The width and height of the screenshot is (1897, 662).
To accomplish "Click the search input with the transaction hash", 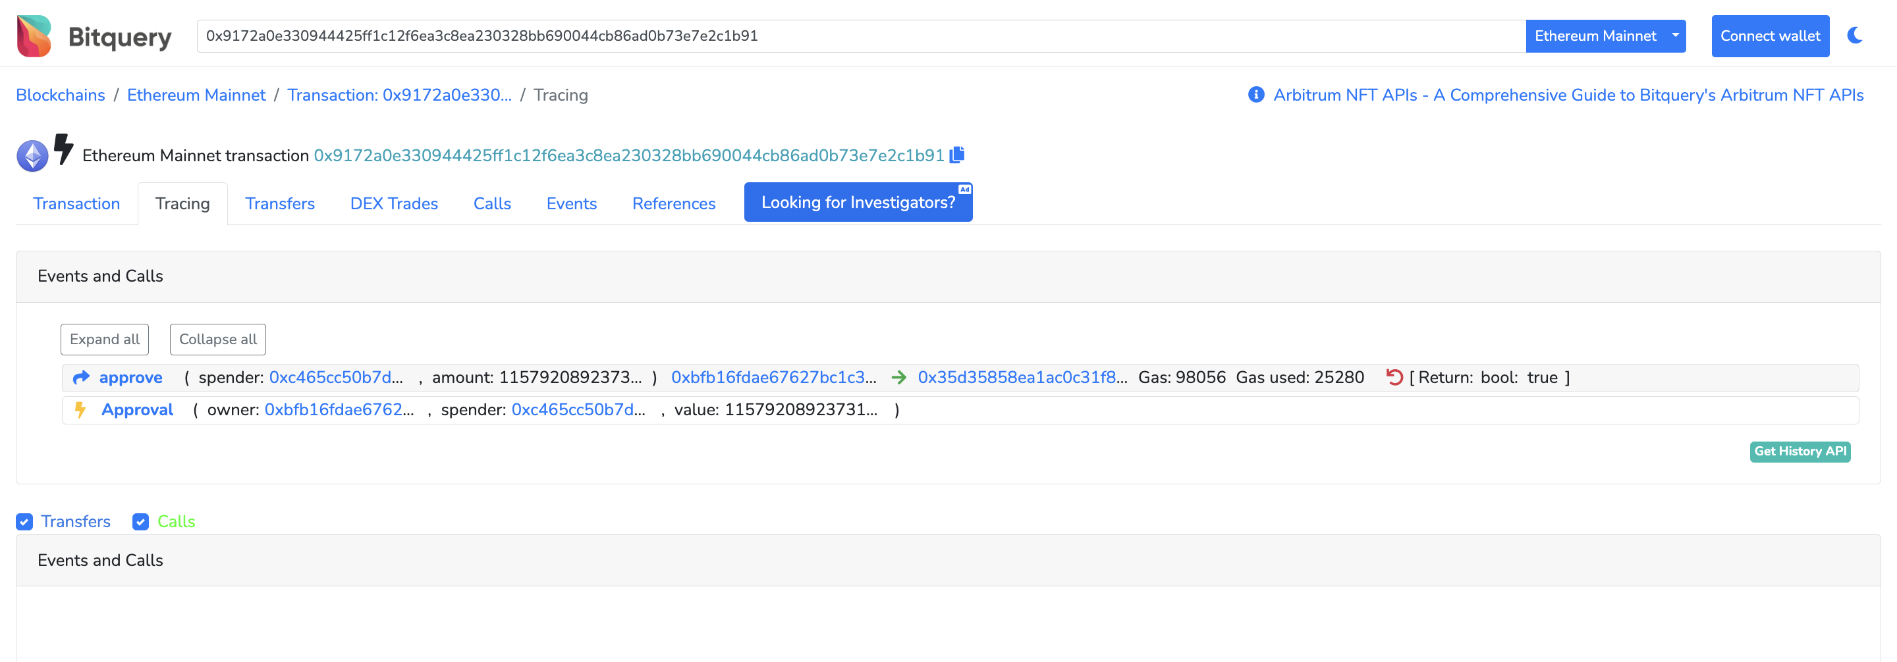I will [x=861, y=36].
